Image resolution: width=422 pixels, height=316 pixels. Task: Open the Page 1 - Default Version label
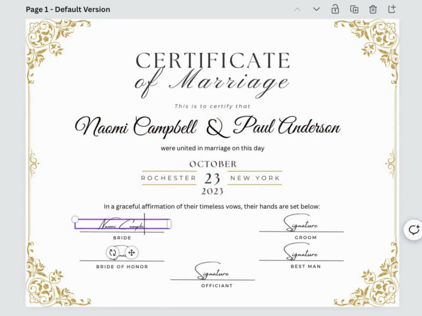[x=68, y=9]
